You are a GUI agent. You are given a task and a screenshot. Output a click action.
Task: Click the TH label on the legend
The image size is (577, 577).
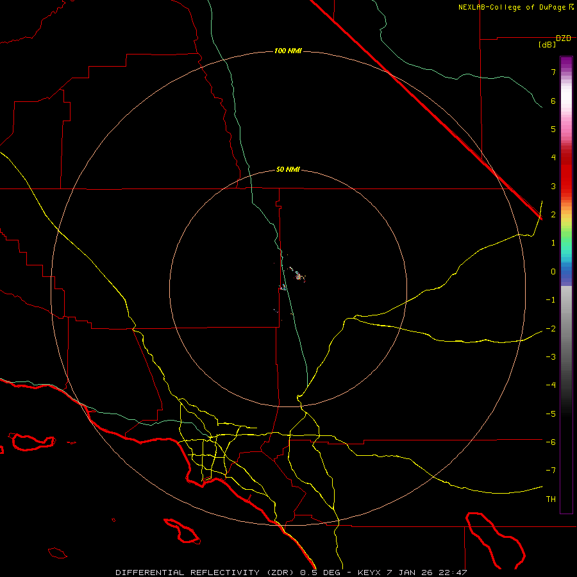click(551, 499)
